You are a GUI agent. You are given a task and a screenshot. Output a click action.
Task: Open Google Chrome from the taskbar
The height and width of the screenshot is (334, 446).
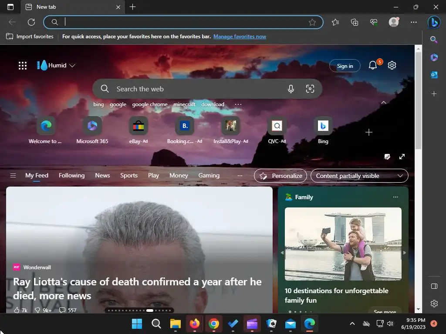(x=213, y=324)
